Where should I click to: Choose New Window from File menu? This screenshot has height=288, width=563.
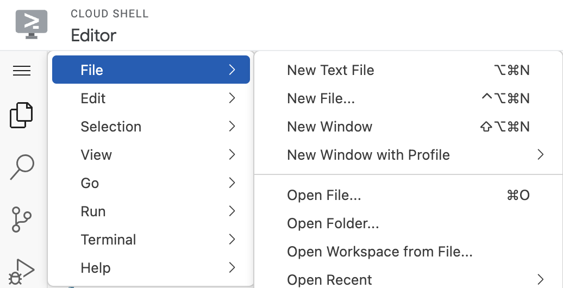329,127
